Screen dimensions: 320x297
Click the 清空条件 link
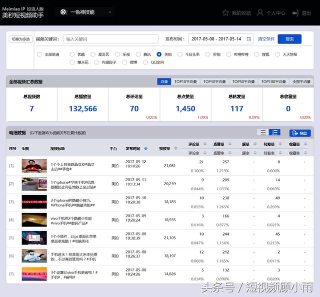[266, 39]
